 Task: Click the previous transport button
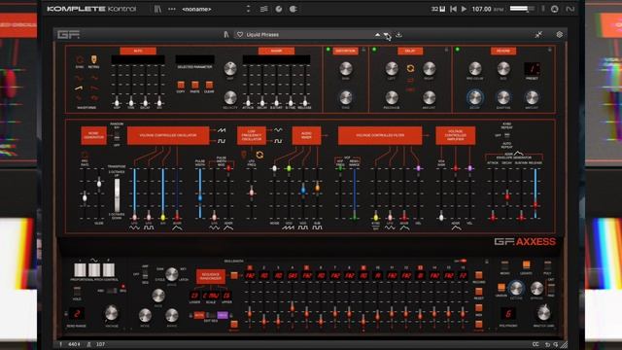click(x=453, y=9)
